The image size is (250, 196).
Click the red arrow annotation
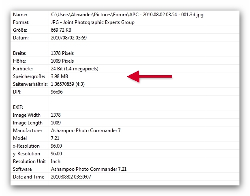tap(150, 76)
